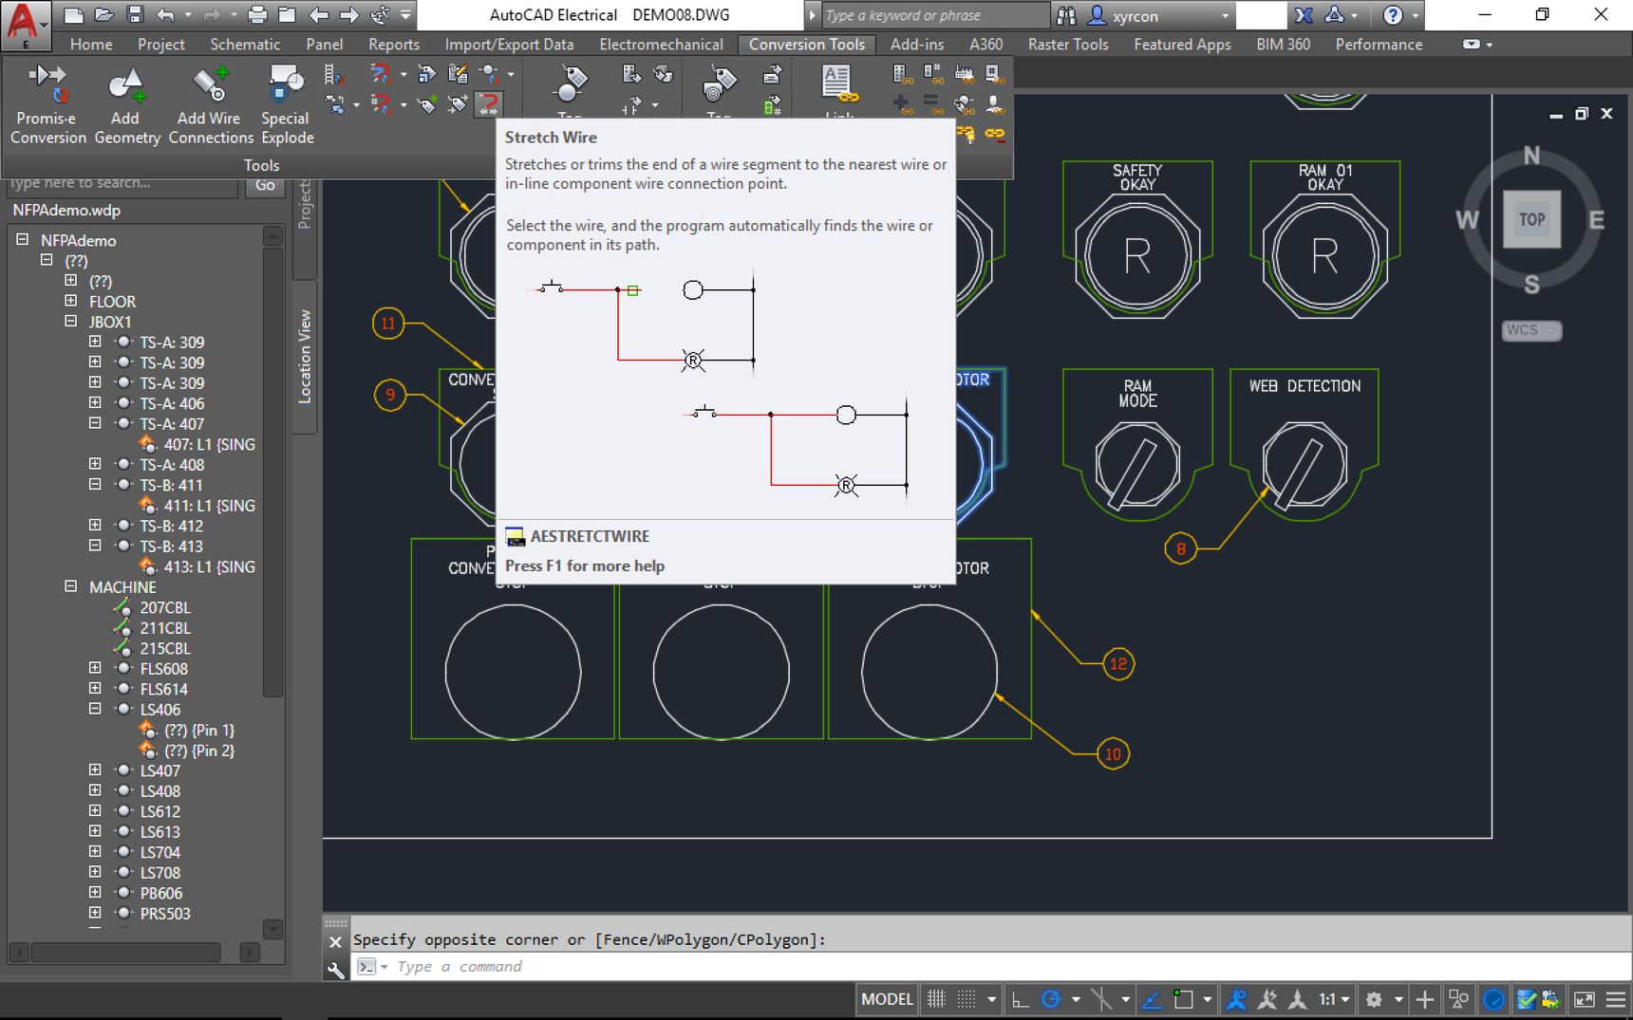Toggle Object Snap square icon
The width and height of the screenshot is (1633, 1020).
1183,999
